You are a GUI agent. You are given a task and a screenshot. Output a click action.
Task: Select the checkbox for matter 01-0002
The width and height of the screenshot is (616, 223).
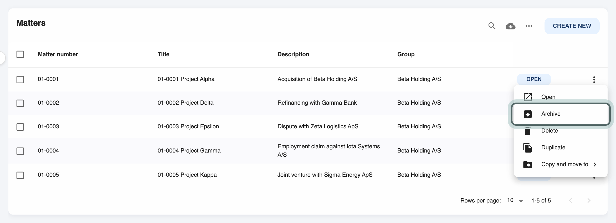click(20, 103)
